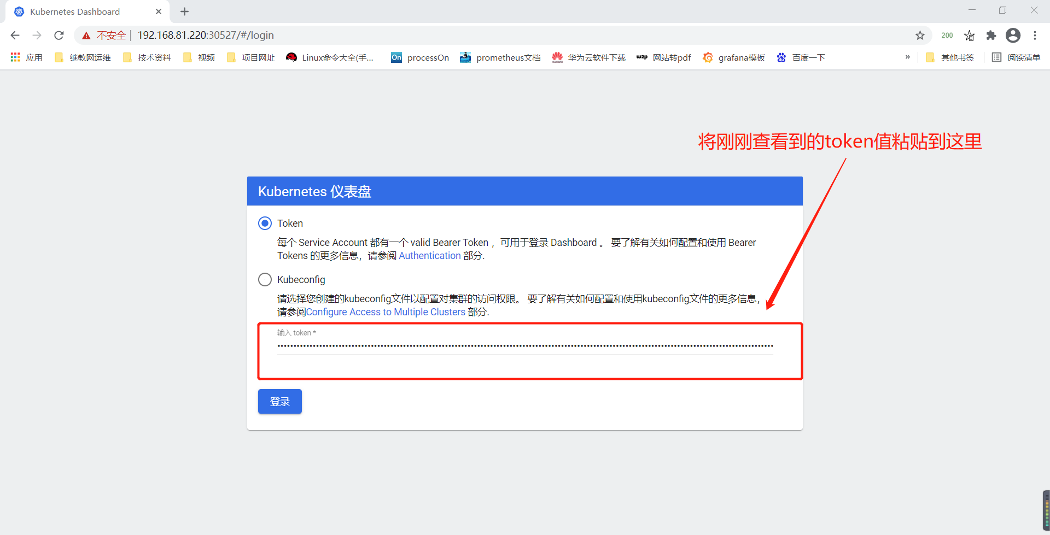Open the prometheus文档 bookmark
The image size is (1050, 535).
[500, 57]
